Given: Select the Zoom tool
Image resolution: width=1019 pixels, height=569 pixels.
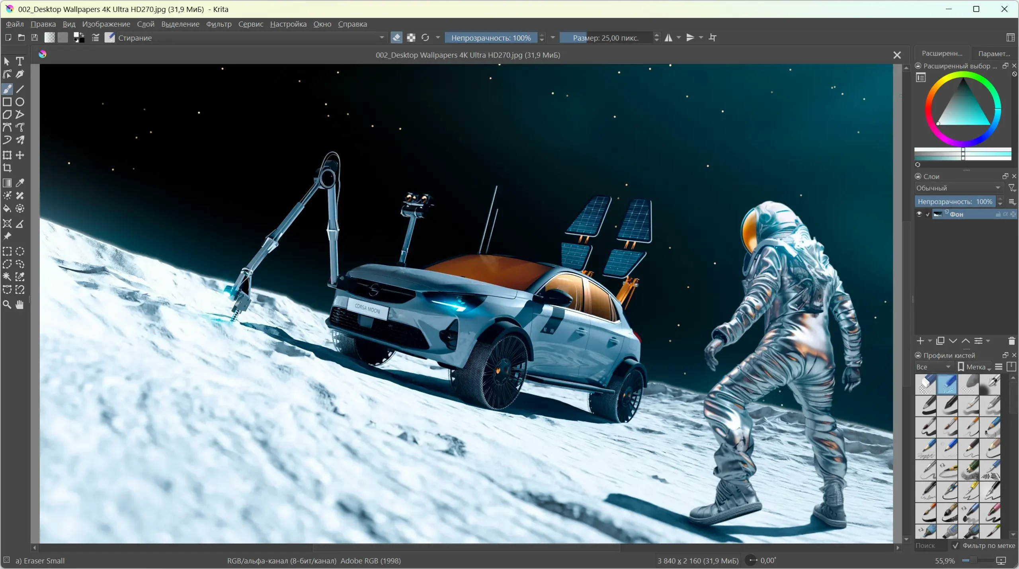Looking at the screenshot, I should click(x=7, y=305).
